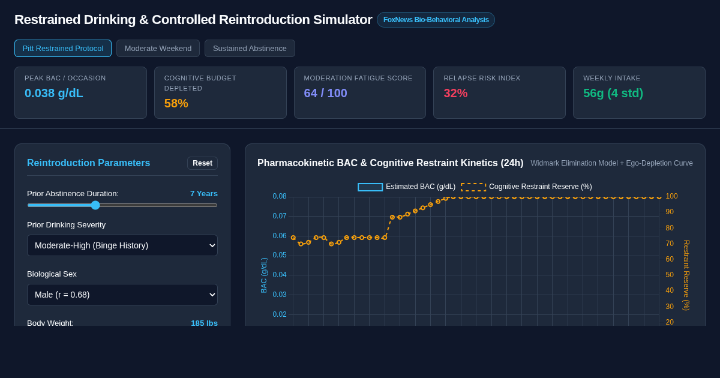
Task: Click the BAC (g/dL) axis label
Action: 264,275
